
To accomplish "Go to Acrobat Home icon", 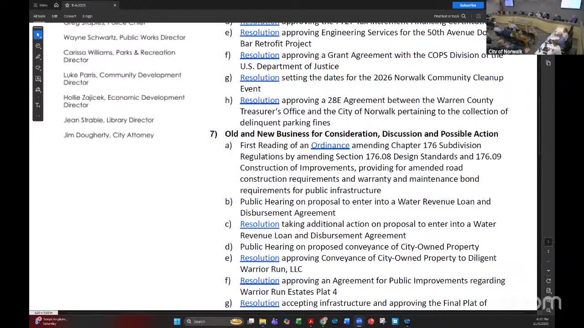I will pyautogui.click(x=56, y=5).
